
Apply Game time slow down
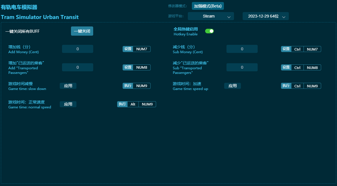coord(68,86)
